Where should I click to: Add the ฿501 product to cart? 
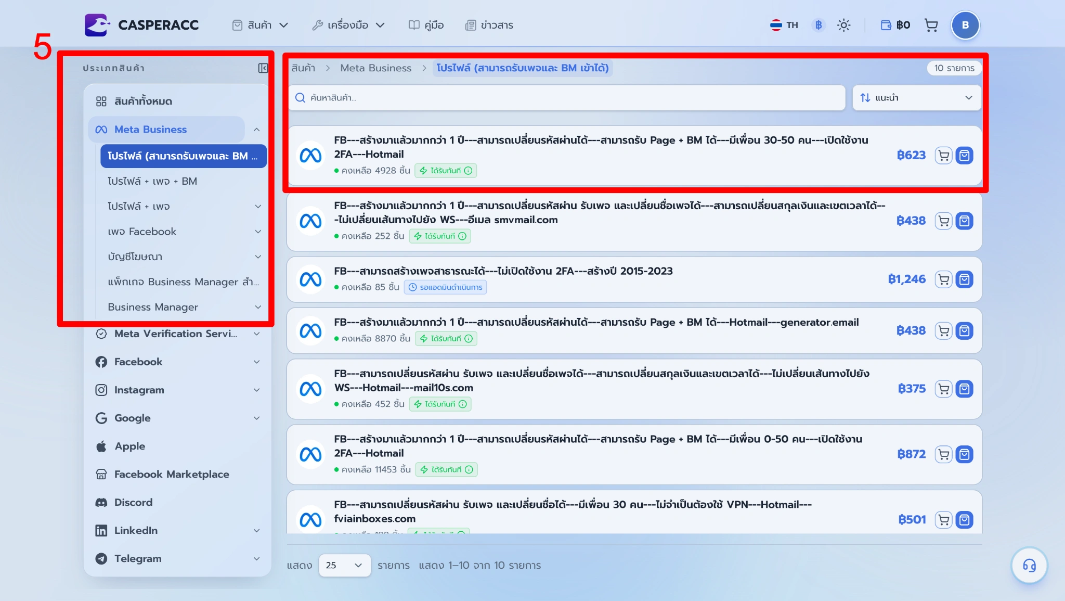pyautogui.click(x=943, y=519)
